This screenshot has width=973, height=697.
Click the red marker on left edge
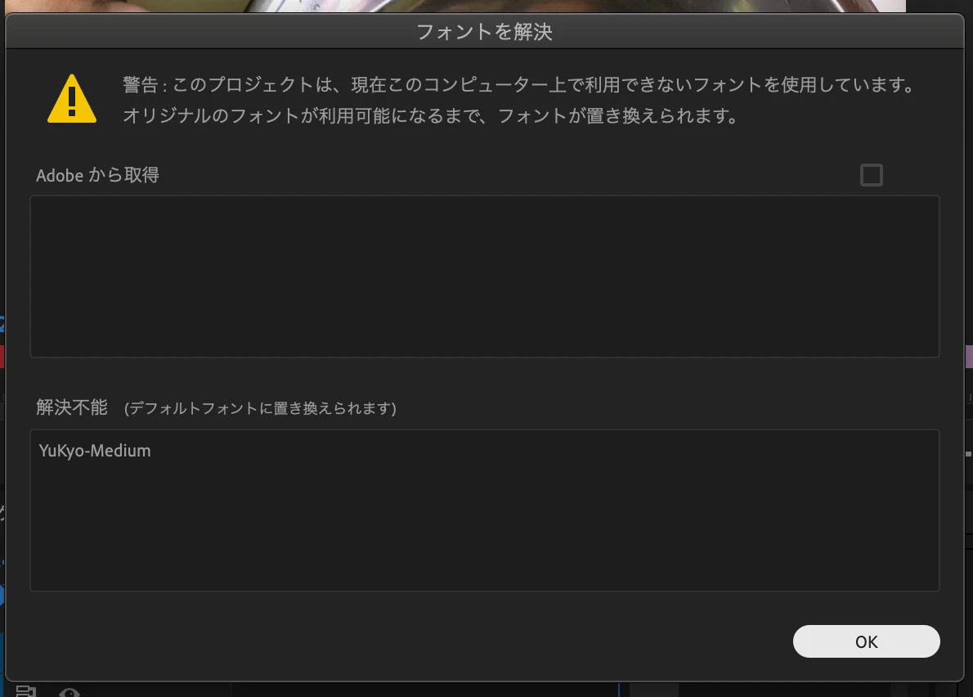point(2,357)
